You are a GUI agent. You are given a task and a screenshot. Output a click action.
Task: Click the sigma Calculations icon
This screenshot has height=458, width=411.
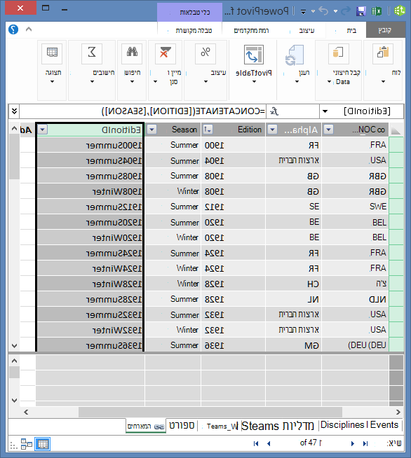pos(92,53)
